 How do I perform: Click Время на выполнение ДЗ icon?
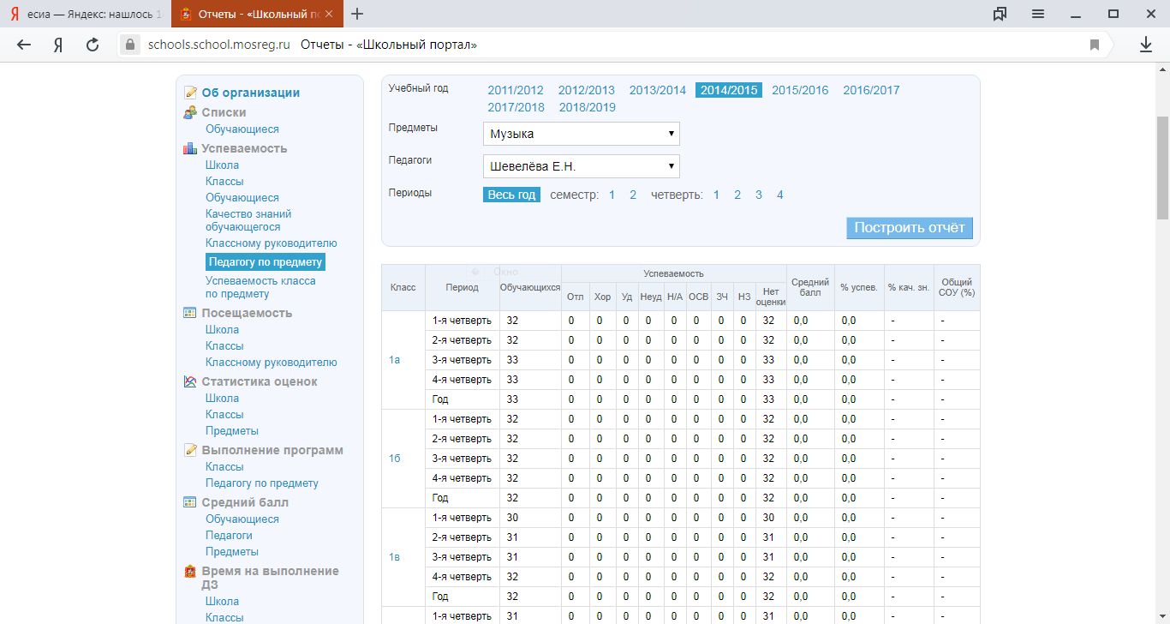click(x=190, y=571)
